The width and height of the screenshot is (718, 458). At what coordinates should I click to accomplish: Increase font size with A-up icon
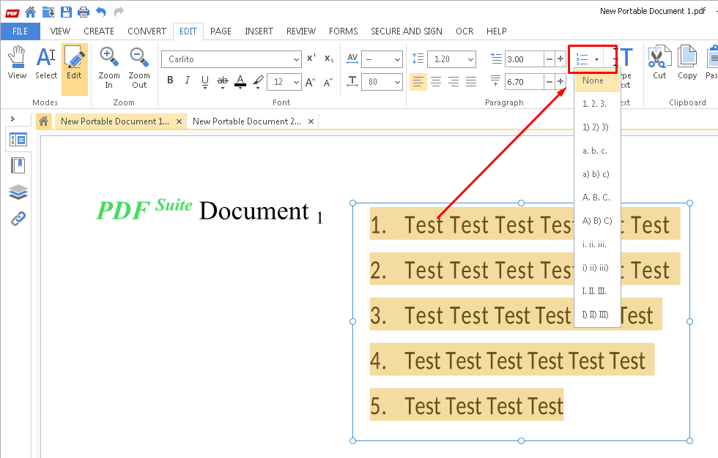click(x=310, y=82)
